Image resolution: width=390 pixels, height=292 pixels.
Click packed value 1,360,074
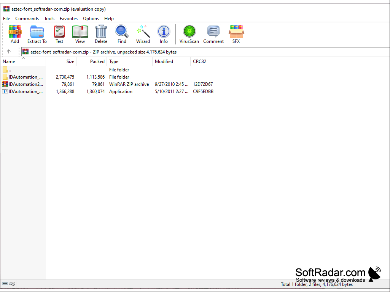click(x=96, y=92)
